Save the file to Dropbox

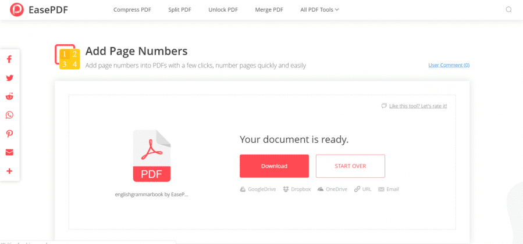tap(297, 189)
